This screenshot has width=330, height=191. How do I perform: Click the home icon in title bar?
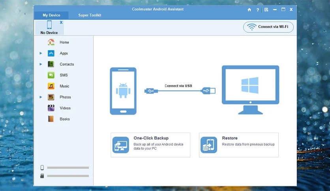tap(249, 9)
